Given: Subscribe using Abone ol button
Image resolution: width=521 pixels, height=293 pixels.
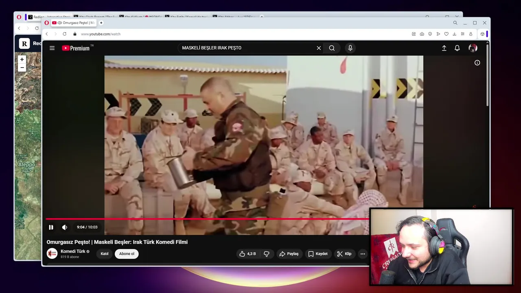Looking at the screenshot, I should coord(127,254).
